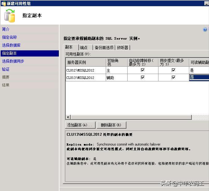The width and height of the screenshot is (209, 191).
Task: Go to the 简介 wizard step
Action: [6, 29]
